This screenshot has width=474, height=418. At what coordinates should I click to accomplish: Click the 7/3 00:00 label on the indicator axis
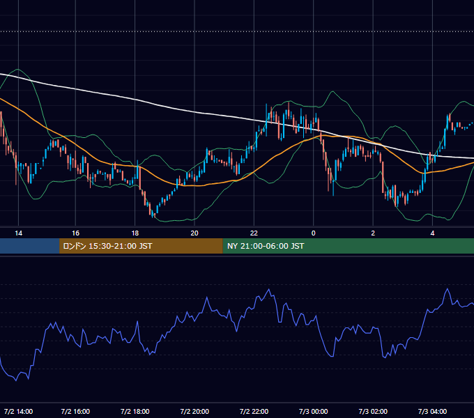pyautogui.click(x=313, y=411)
